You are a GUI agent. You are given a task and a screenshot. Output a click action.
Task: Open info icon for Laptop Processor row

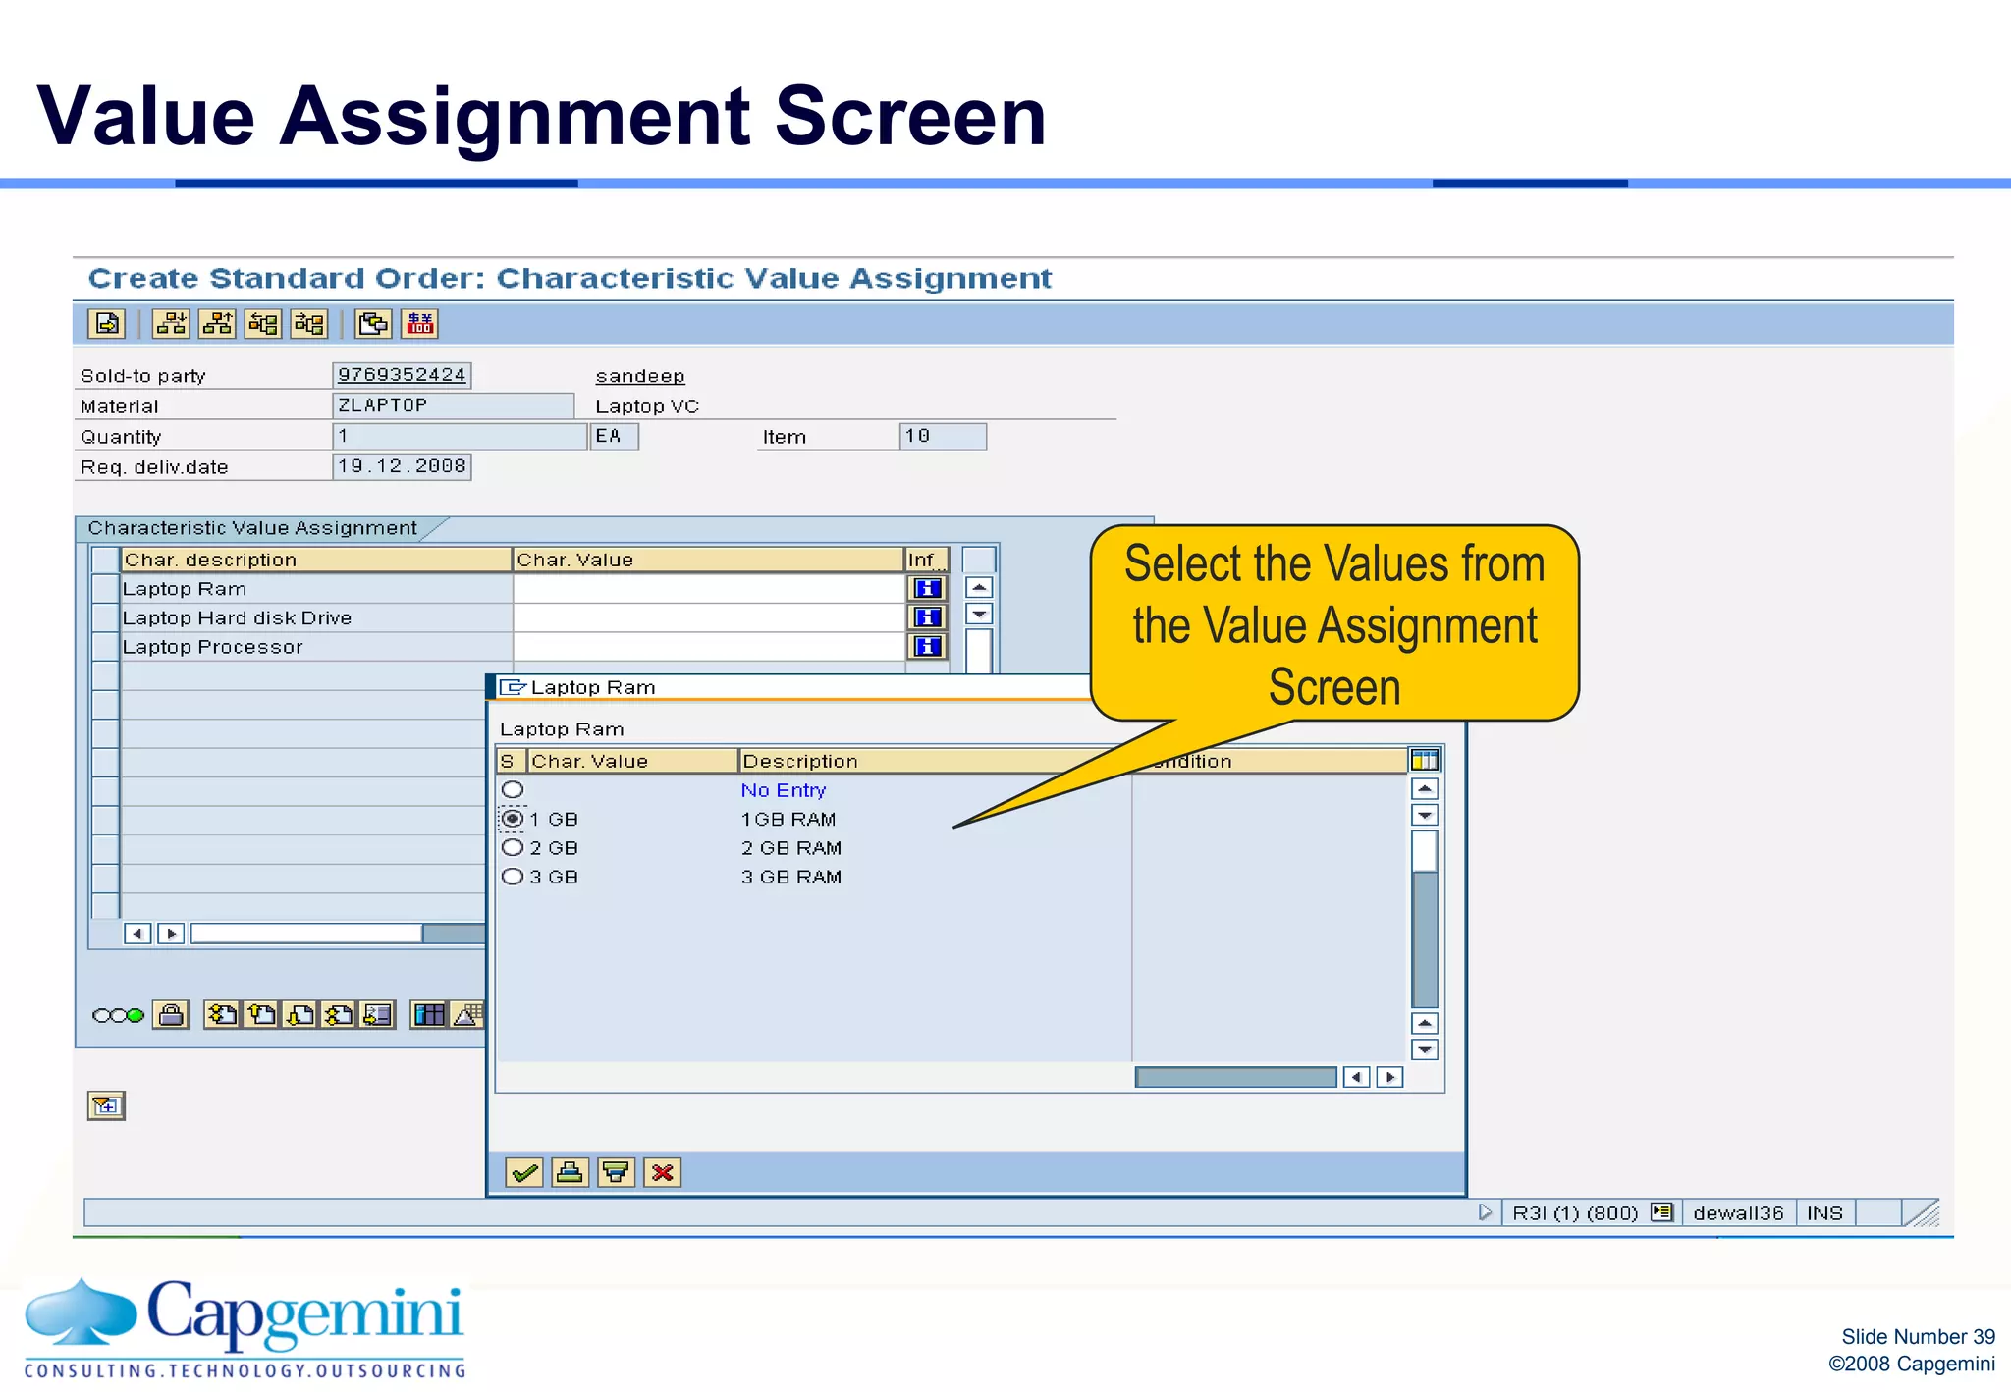click(x=927, y=646)
